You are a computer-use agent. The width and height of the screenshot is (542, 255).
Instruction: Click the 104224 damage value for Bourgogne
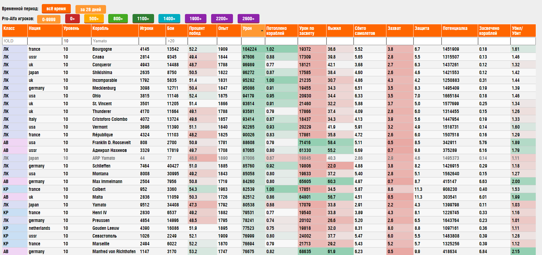click(x=250, y=49)
